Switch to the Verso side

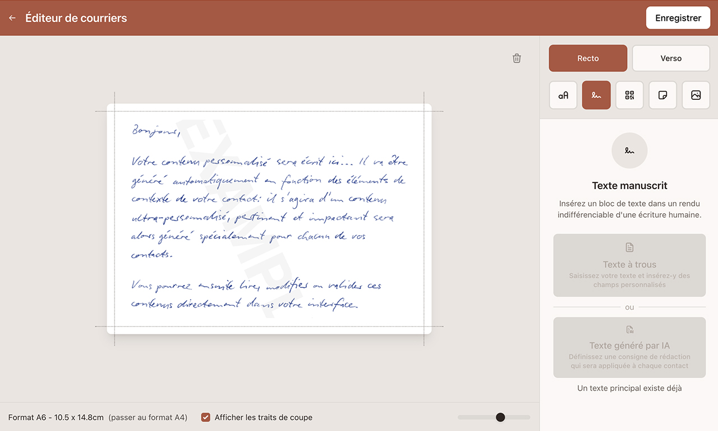coord(670,58)
